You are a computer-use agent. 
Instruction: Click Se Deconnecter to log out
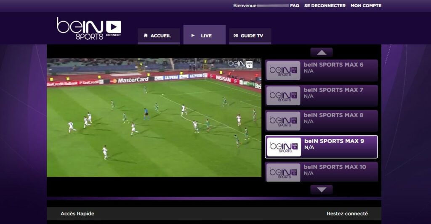coord(325,5)
